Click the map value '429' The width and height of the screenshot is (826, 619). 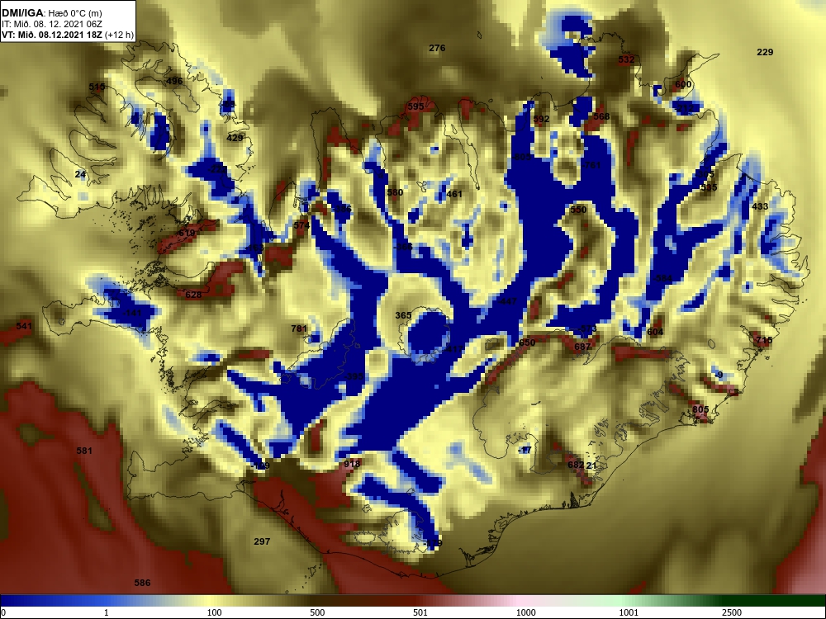tap(235, 138)
